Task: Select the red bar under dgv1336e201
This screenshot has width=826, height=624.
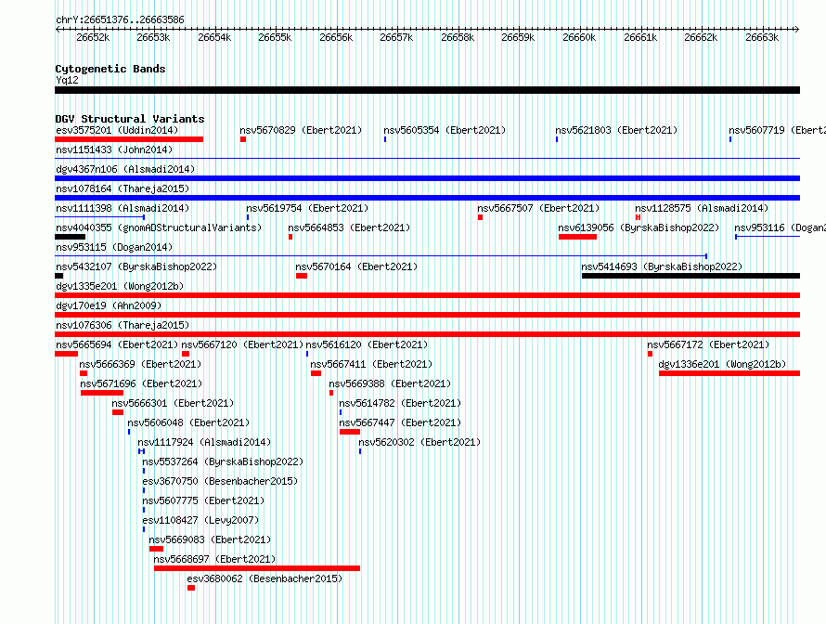Action: pyautogui.click(x=729, y=373)
